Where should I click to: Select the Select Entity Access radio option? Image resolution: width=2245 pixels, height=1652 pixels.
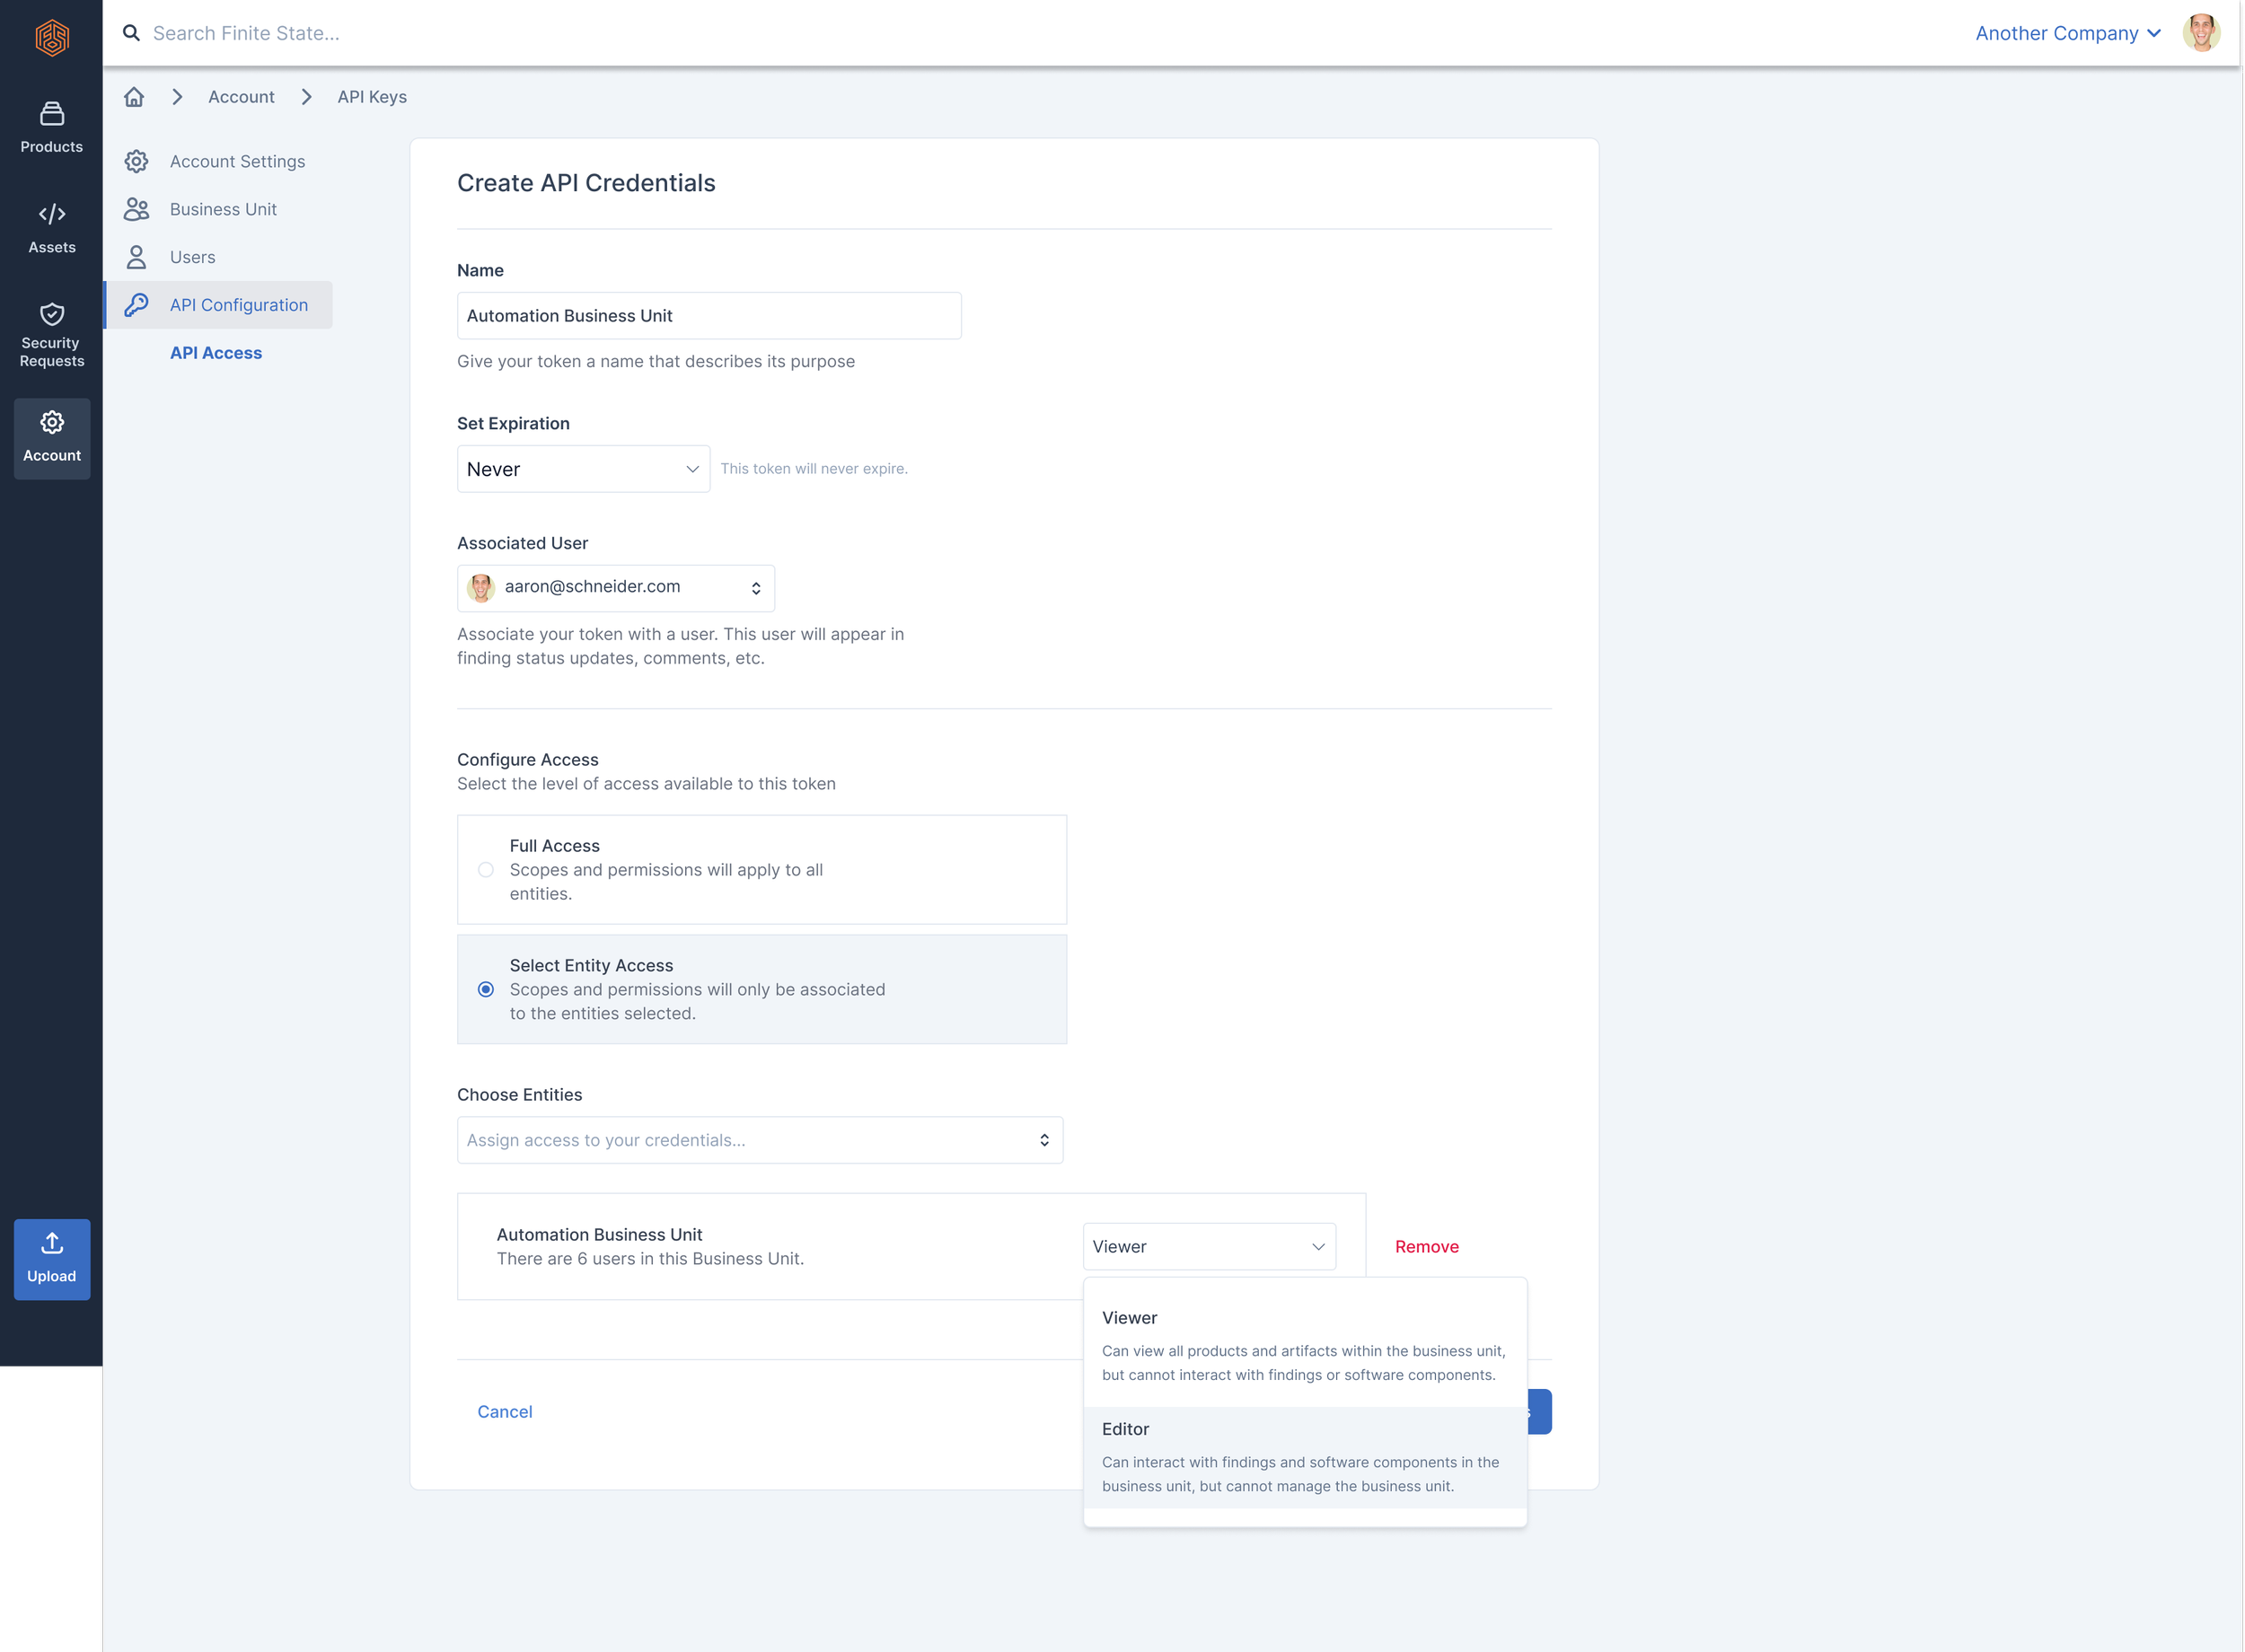pos(486,989)
